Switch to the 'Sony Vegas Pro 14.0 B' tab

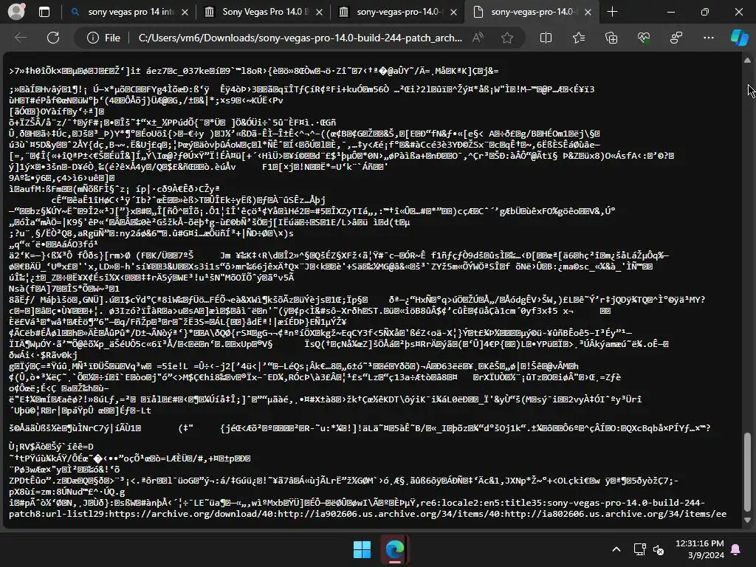(265, 12)
